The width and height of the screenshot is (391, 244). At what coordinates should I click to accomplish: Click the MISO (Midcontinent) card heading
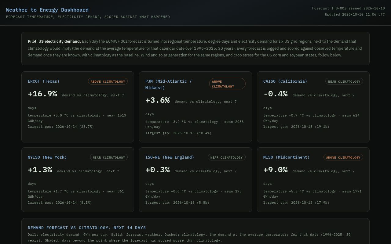pos(287,157)
